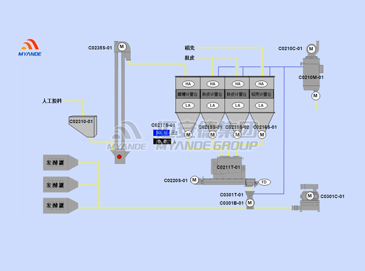365x271 pixels.
Task: Click the 0.0 A current readout
Action: (x=162, y=141)
